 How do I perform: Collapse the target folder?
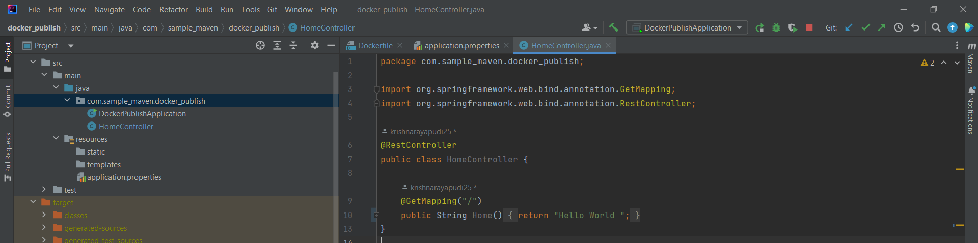(x=33, y=202)
